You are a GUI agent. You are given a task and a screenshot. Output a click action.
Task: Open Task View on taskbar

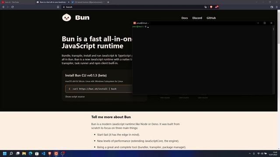tap(17, 154)
